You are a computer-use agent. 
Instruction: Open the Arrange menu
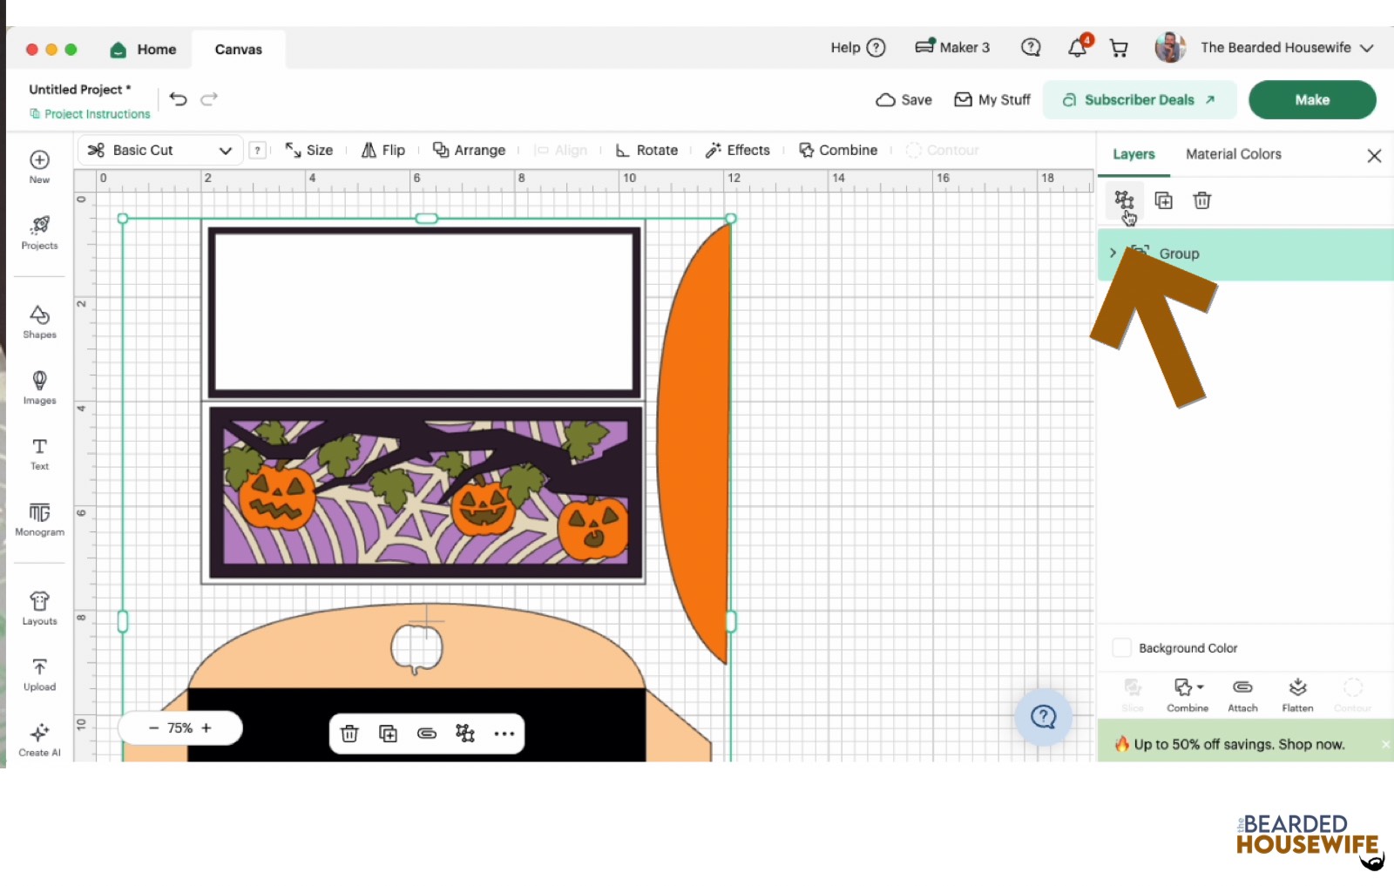(470, 150)
